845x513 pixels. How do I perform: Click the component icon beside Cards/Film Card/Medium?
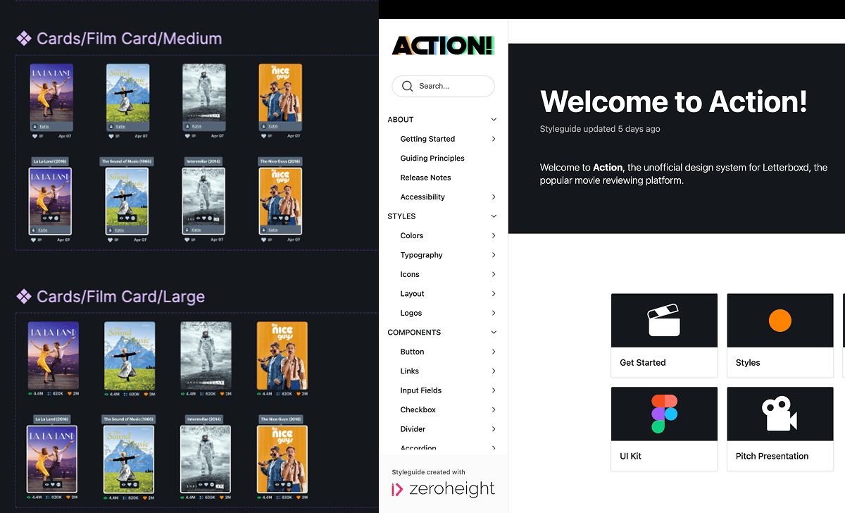coord(24,39)
